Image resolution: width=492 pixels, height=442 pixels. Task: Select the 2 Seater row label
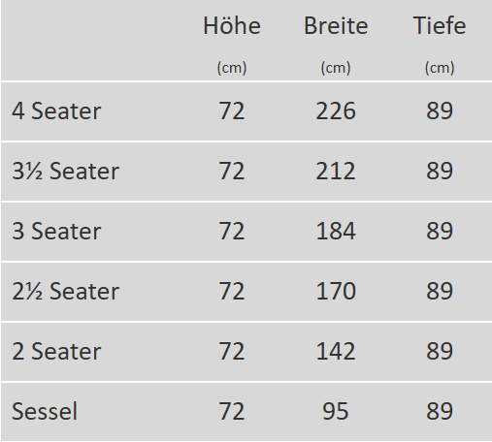point(56,351)
